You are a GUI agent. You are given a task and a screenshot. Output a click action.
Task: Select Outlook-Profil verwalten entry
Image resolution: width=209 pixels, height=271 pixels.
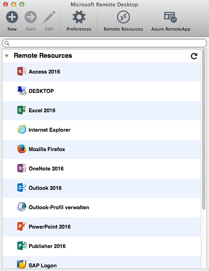click(101, 207)
